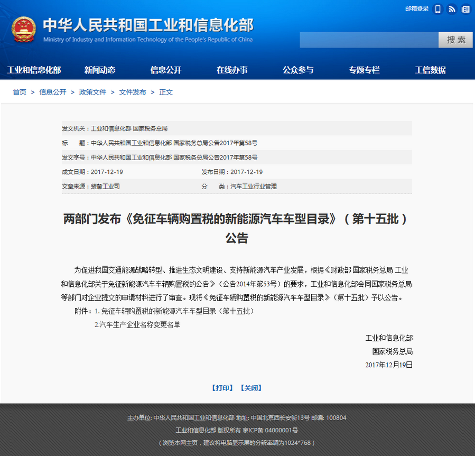Select the 标题 row with 第58号
Screen dimensions: 475x456
pos(160,143)
